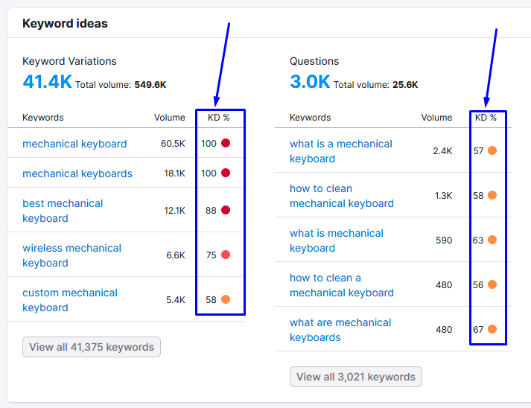Image resolution: width=531 pixels, height=408 pixels.
Task: Open custom mechanical keyboard keyword
Action: tap(70, 300)
